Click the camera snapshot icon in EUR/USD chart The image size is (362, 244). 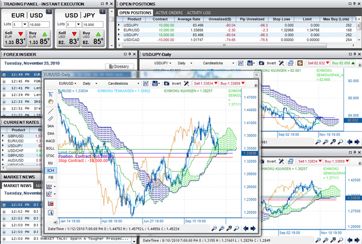(167, 83)
